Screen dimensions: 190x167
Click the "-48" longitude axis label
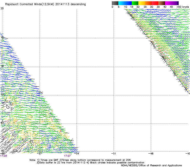151,154
